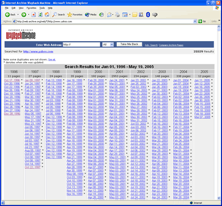Viewport: 222px width, 206px height.
Task: Click the 23329 Results text
Action: click(x=204, y=52)
